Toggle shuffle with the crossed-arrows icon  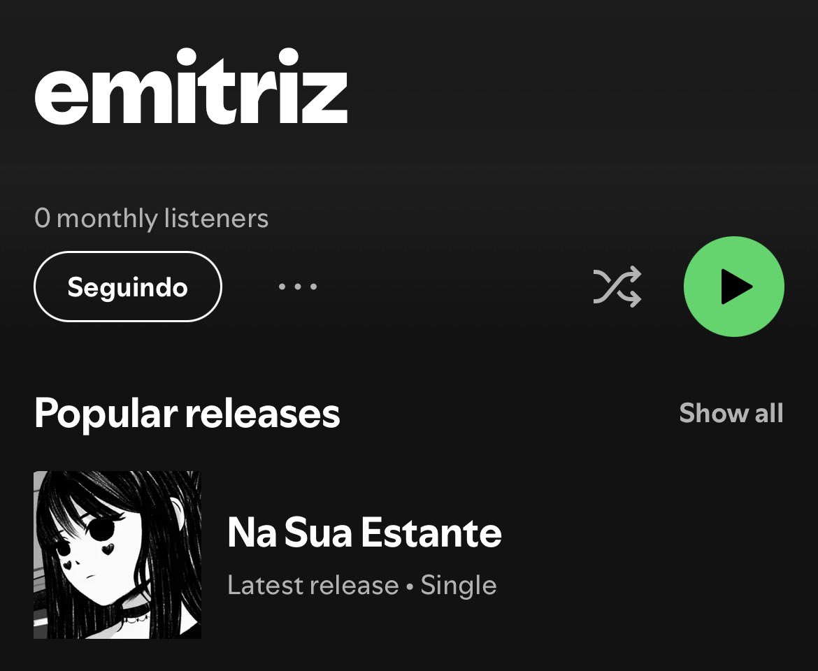pyautogui.click(x=617, y=287)
